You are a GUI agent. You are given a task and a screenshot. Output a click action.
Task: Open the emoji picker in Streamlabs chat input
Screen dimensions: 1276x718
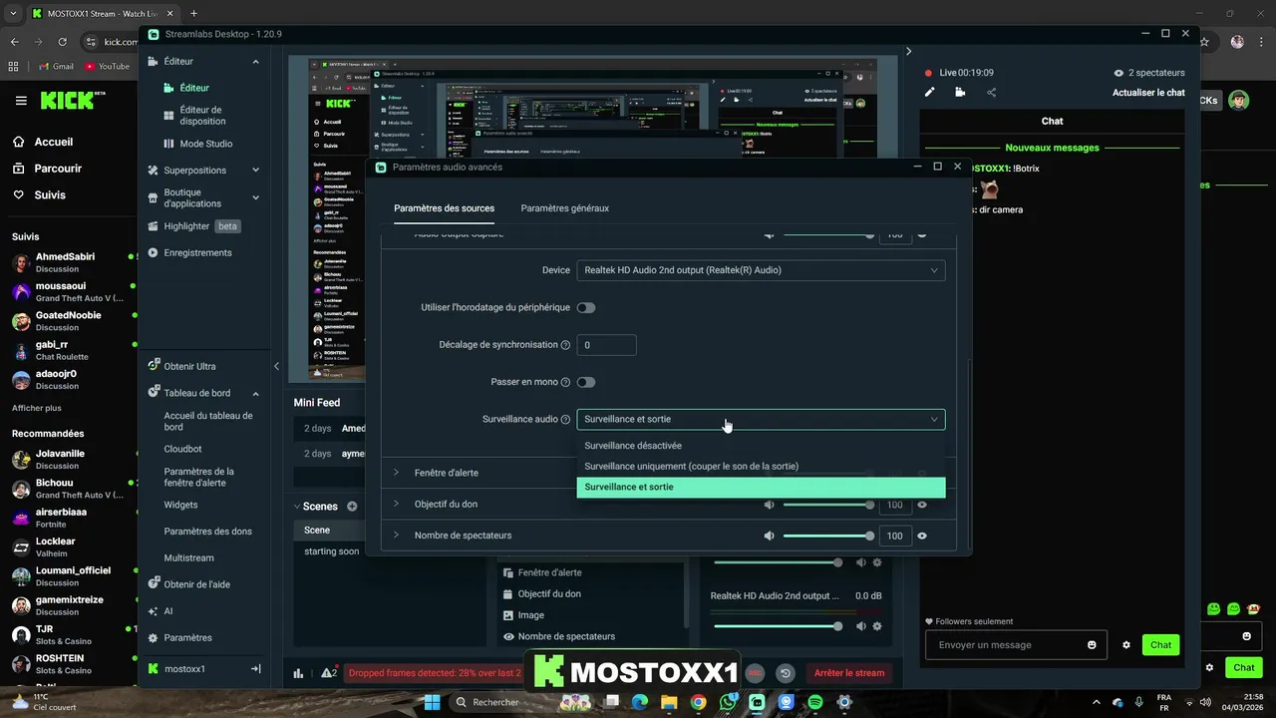1092,645
